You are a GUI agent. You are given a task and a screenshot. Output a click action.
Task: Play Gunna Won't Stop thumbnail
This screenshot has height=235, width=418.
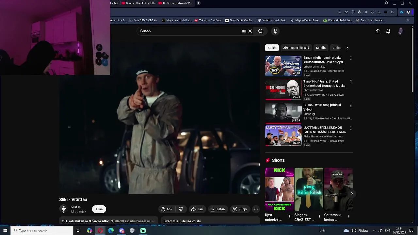283,113
